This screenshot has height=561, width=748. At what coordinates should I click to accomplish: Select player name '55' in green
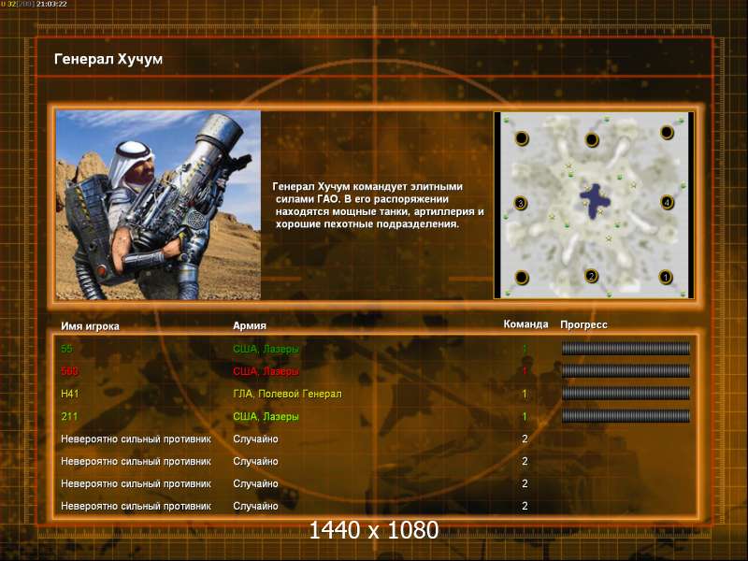coord(66,349)
